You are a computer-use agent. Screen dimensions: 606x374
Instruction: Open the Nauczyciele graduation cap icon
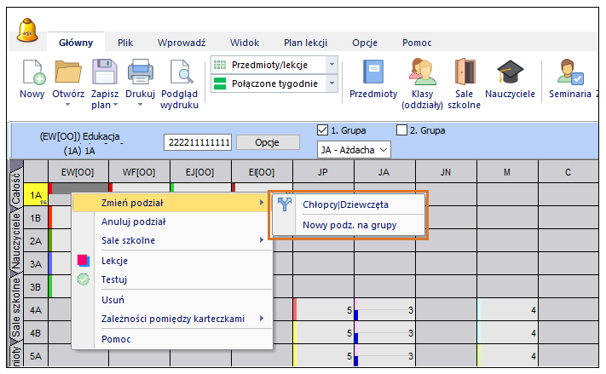pyautogui.click(x=511, y=74)
